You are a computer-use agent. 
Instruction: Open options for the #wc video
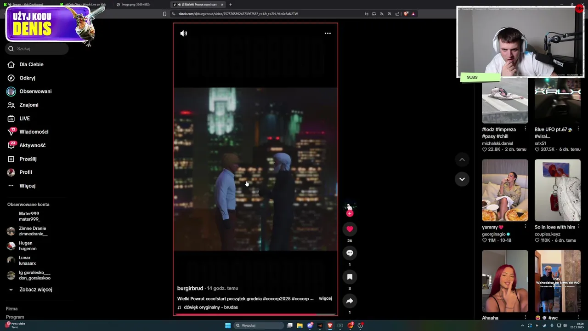pos(578,317)
